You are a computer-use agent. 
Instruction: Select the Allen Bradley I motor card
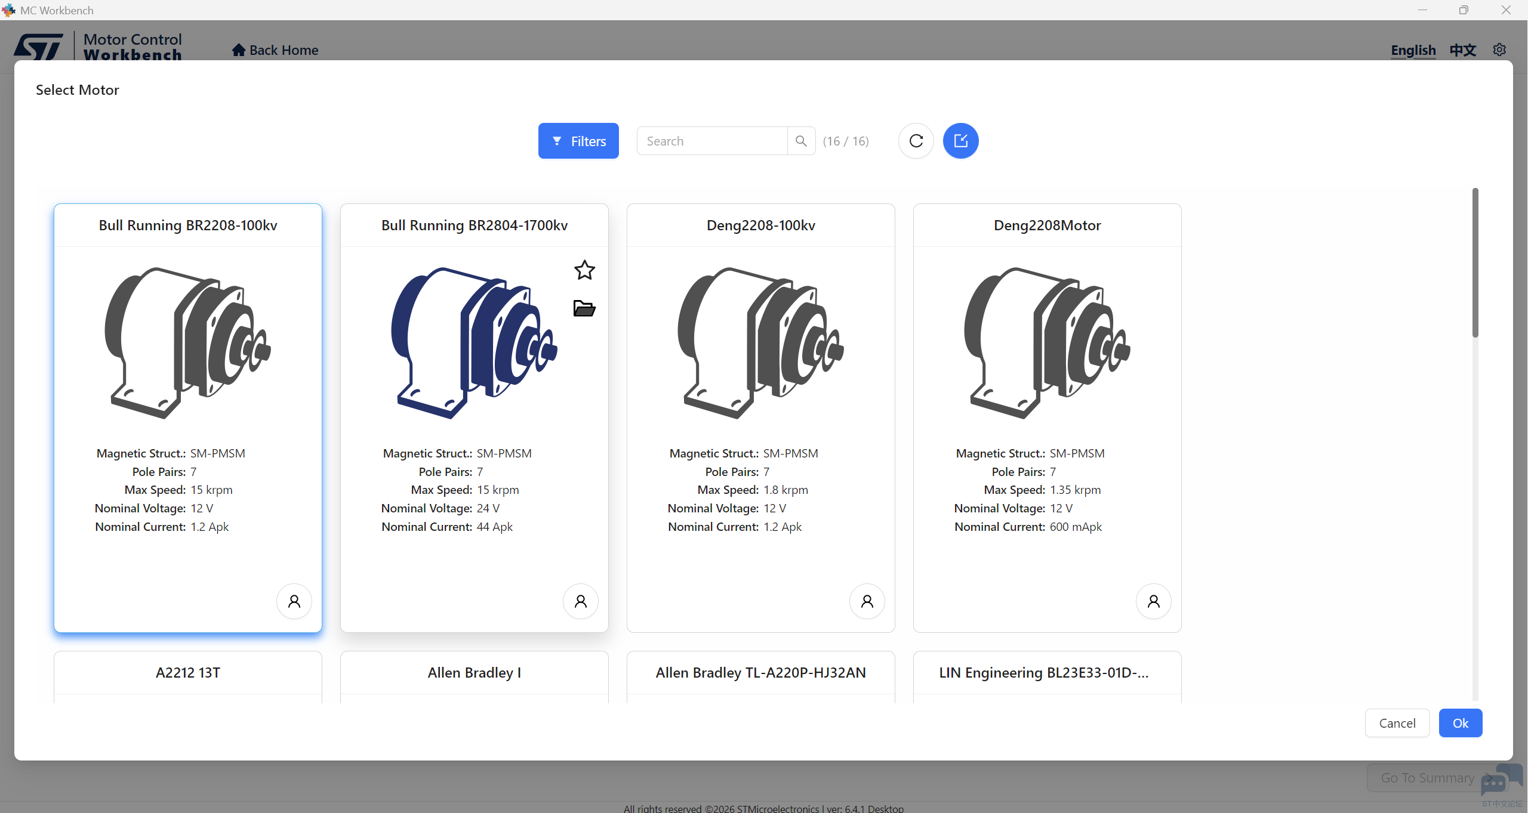coord(475,676)
